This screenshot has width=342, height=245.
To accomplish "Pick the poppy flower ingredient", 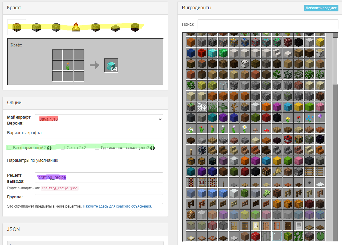I will coord(299,118).
